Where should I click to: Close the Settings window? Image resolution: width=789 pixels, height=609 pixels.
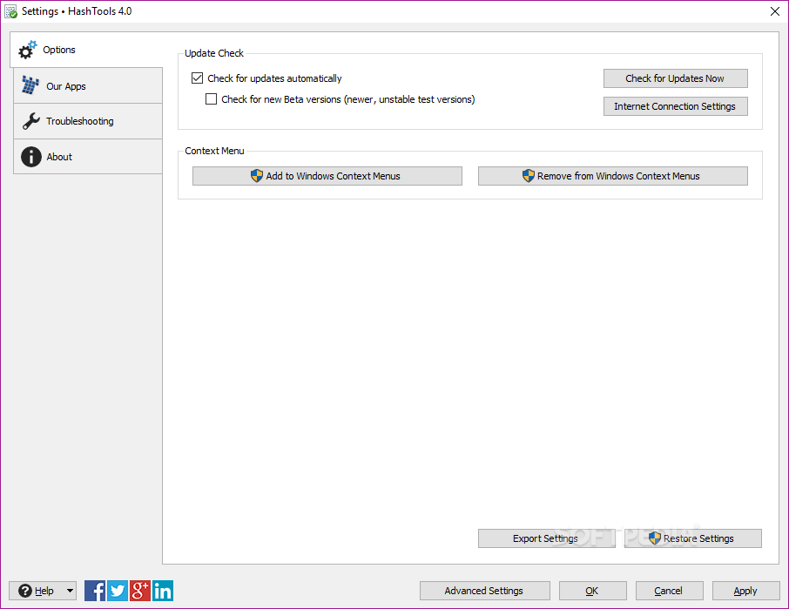coord(775,11)
